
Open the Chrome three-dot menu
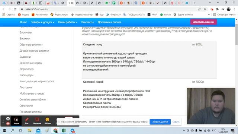point(234,9)
